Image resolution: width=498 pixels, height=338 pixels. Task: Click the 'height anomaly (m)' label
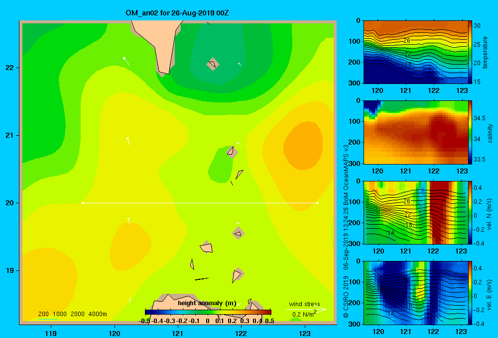pyautogui.click(x=207, y=303)
